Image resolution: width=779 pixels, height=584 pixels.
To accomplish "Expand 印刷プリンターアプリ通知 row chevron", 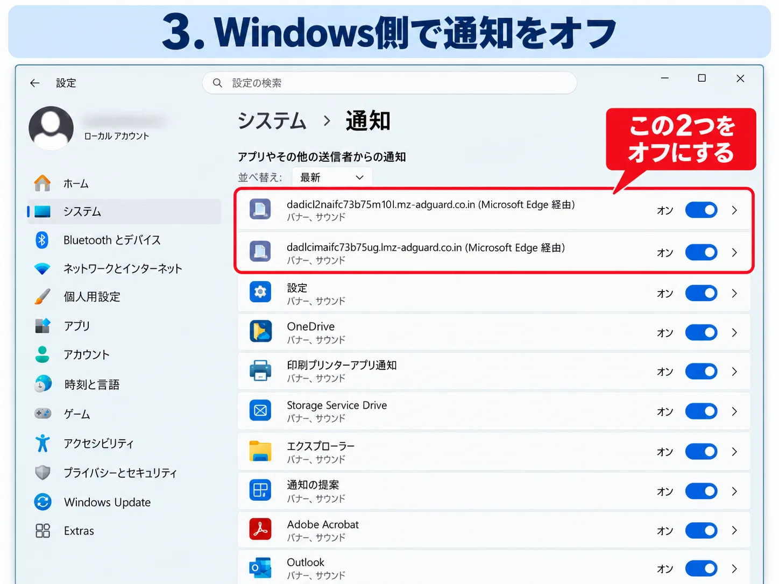I will point(734,372).
